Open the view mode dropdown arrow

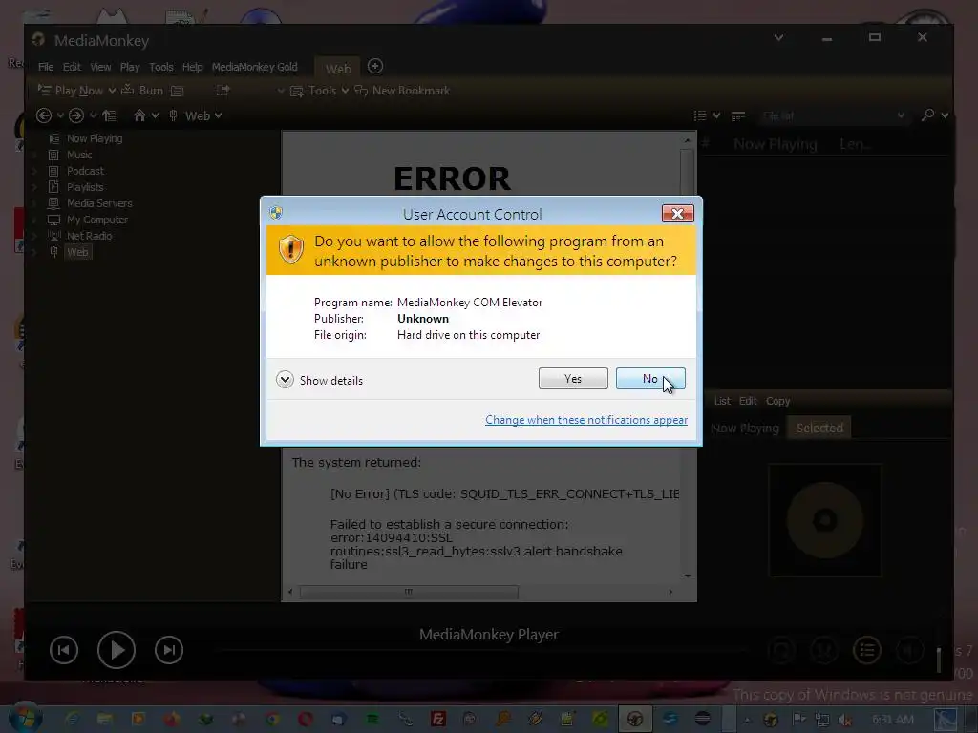coord(716,115)
